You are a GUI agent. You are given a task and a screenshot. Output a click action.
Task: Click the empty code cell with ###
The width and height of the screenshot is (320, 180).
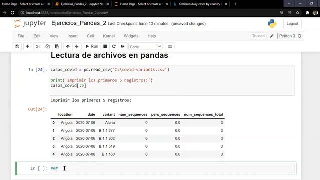pyautogui.click(x=172, y=168)
